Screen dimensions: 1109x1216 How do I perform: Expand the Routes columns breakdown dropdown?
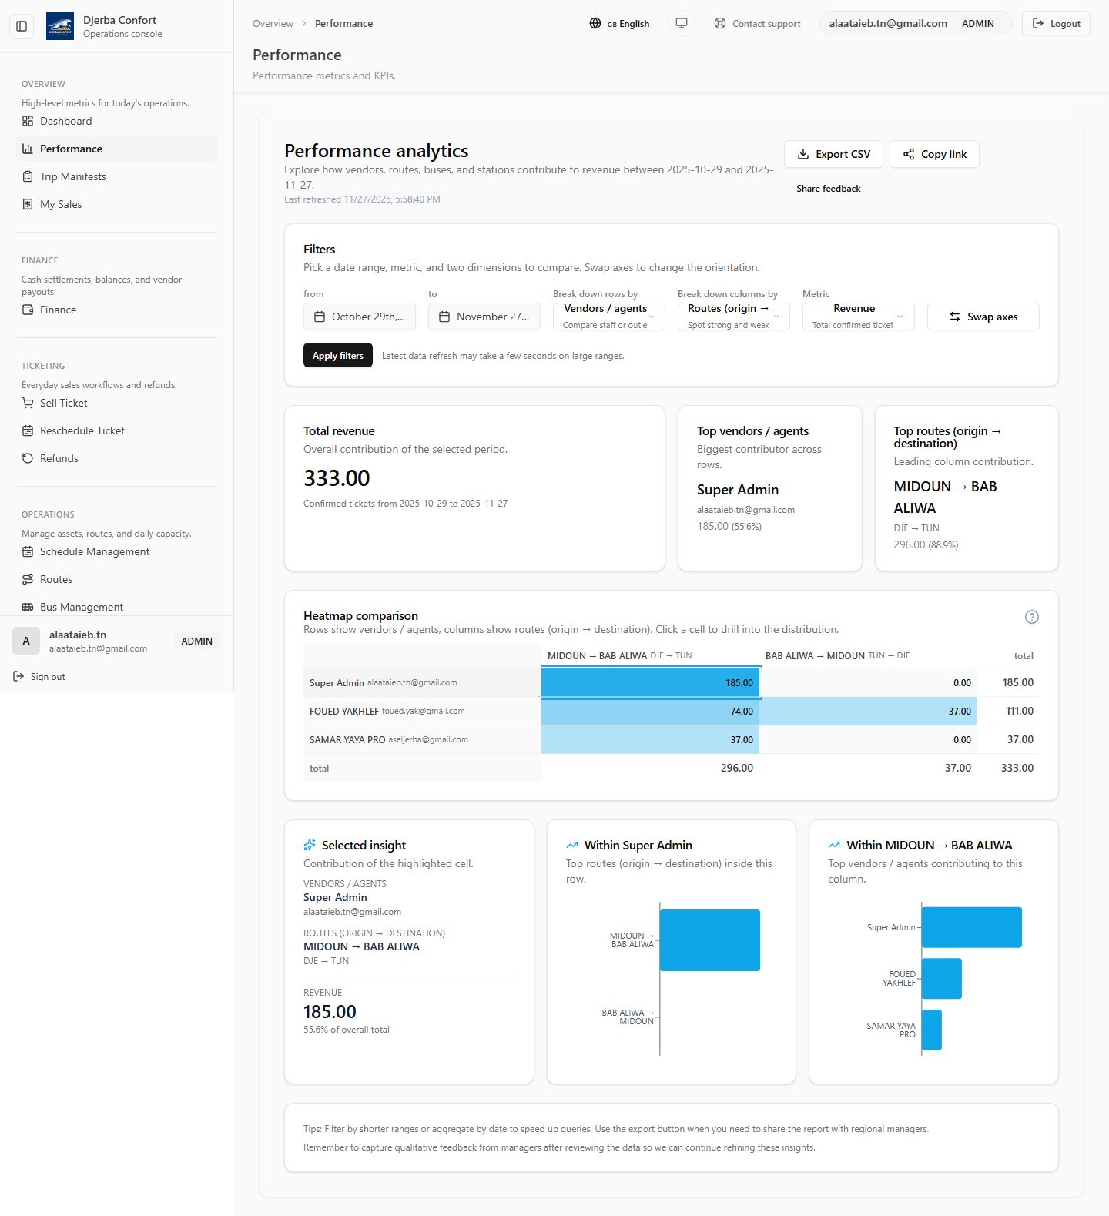pos(733,317)
